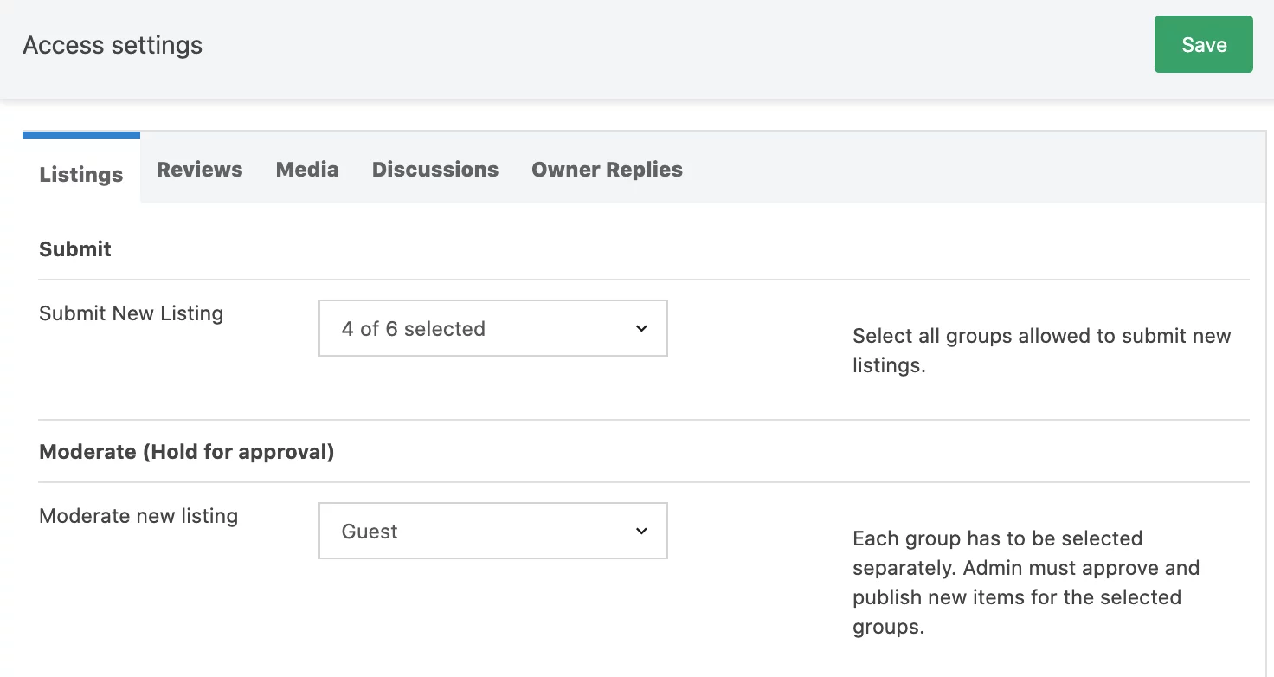Viewport: 1274px width, 677px height.
Task: Click the chevron on the "Guest" dropdown
Action: tap(640, 531)
